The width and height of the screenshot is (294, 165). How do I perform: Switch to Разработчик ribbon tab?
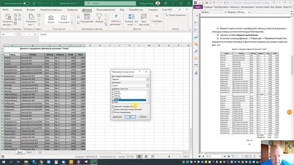pyautogui.click(x=136, y=10)
